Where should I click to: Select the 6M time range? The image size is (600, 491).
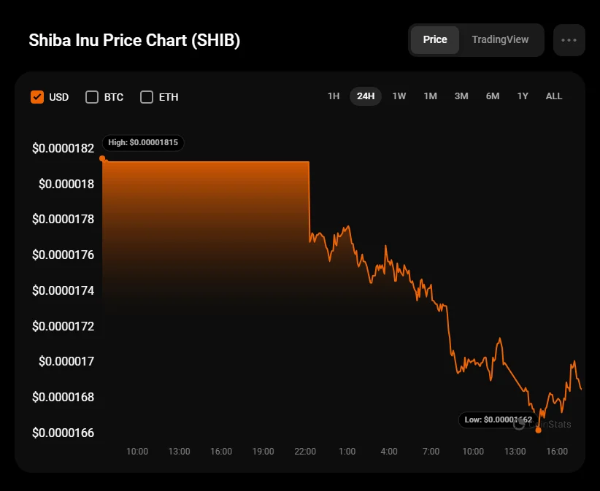tap(493, 96)
